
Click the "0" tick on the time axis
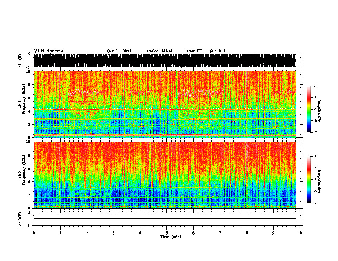pos(34,233)
